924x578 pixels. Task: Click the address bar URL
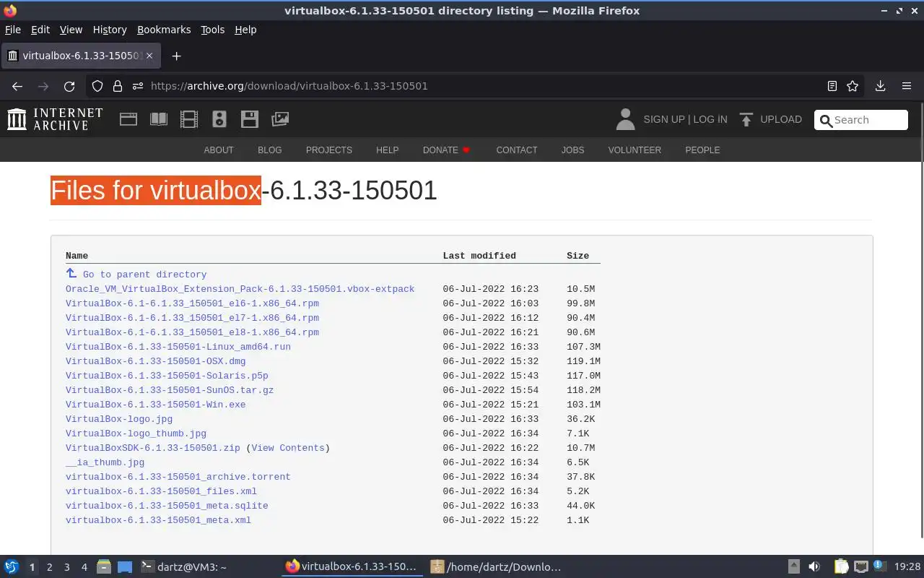289,86
